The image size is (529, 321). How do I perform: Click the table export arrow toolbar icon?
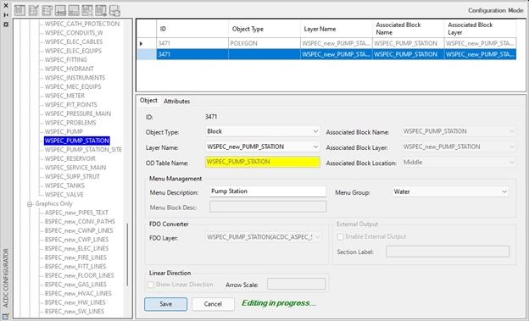pyautogui.click(x=101, y=10)
